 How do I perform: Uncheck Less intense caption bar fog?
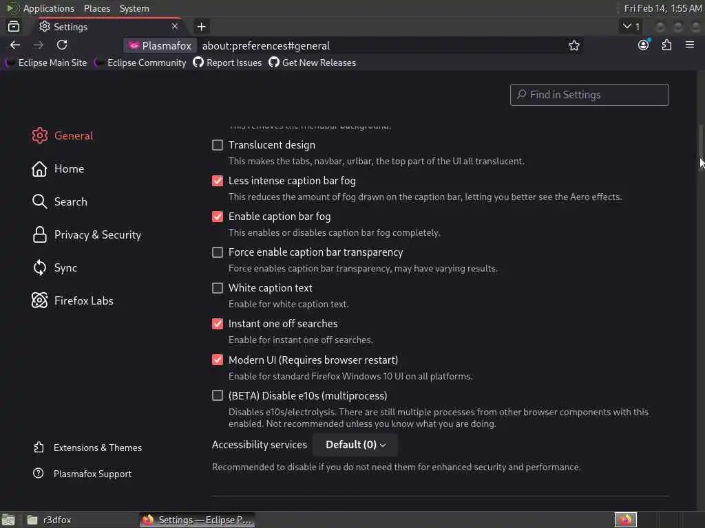click(x=217, y=181)
